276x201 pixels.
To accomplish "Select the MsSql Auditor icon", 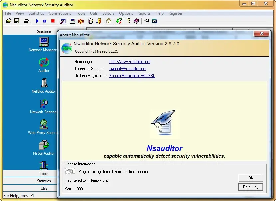I will pyautogui.click(x=44, y=145).
